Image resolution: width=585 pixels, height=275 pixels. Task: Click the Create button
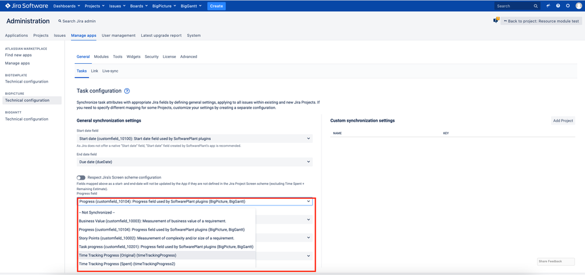[x=217, y=6]
